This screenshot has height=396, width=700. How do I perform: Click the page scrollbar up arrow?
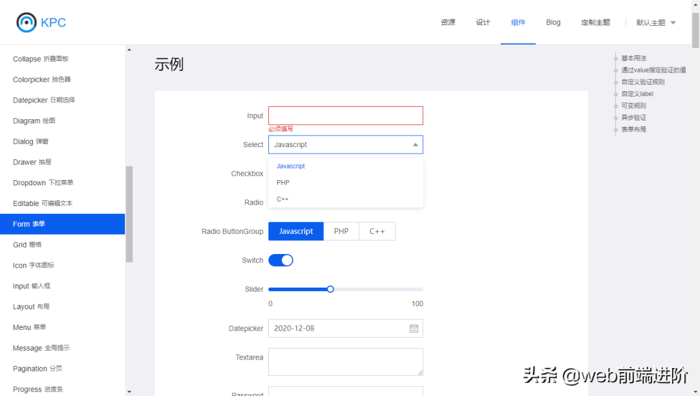coord(695,4)
